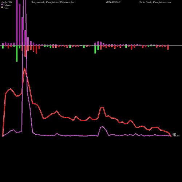Click the Price legend label
This screenshot has width=182, height=182.
[6, 8]
